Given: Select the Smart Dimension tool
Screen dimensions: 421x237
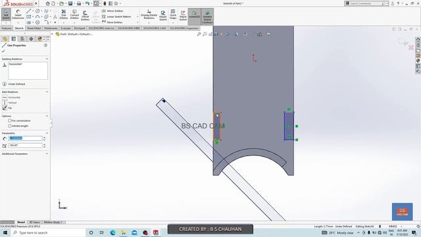Looking at the screenshot, I should coord(18,14).
